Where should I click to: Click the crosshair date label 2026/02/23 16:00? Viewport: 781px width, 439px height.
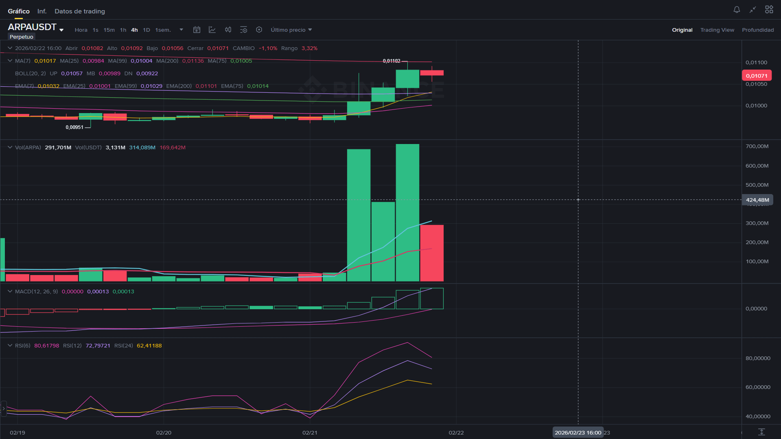pyautogui.click(x=578, y=432)
